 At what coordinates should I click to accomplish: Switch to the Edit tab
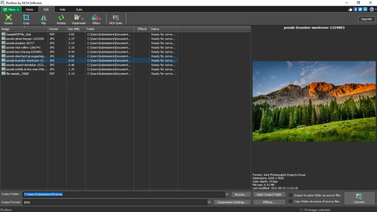pyautogui.click(x=46, y=9)
